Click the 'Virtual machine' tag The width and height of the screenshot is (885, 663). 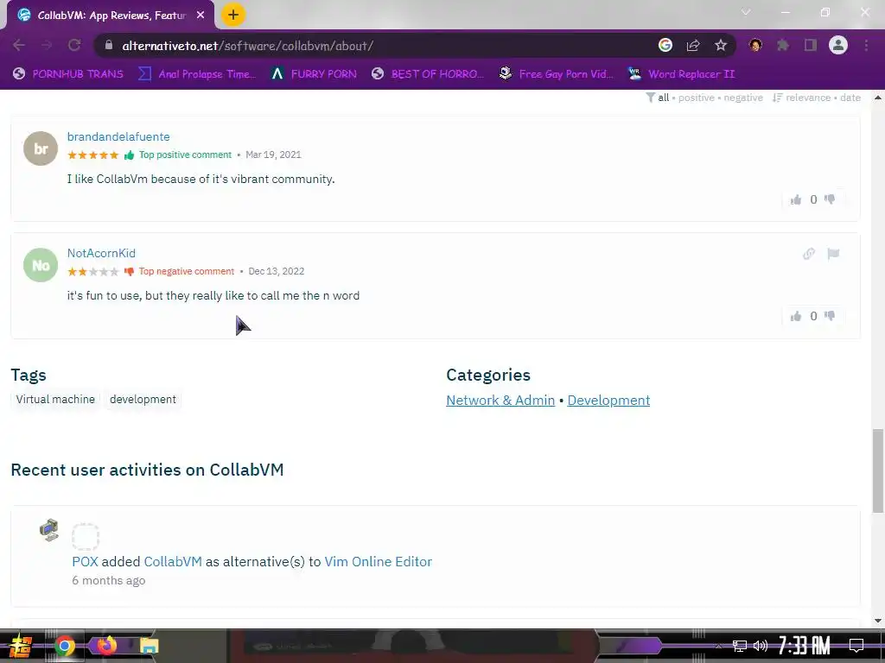55,399
